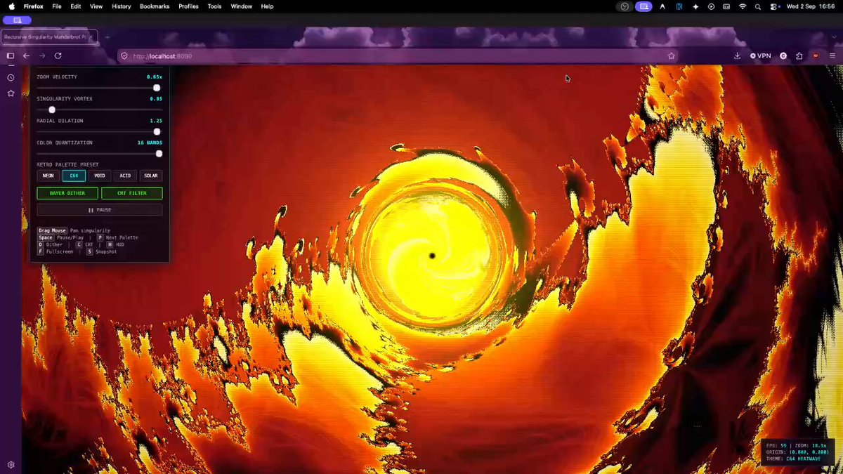Open the VPN panel in toolbar
Screen dimensions: 843x474
tap(760, 55)
